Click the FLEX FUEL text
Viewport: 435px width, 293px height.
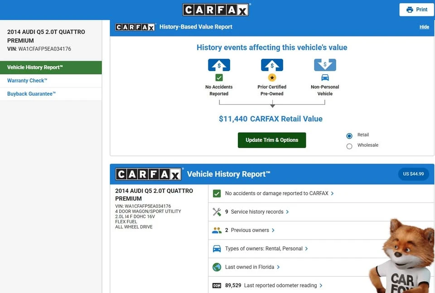[126, 222]
